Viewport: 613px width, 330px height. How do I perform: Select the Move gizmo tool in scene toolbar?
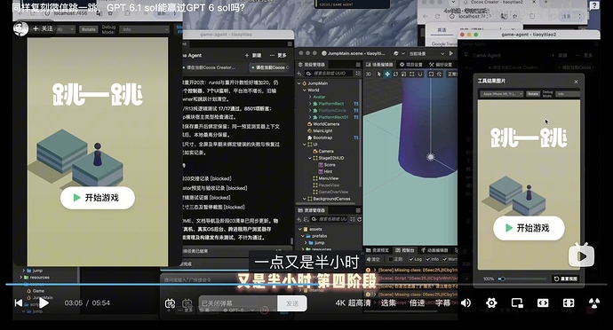click(387, 74)
